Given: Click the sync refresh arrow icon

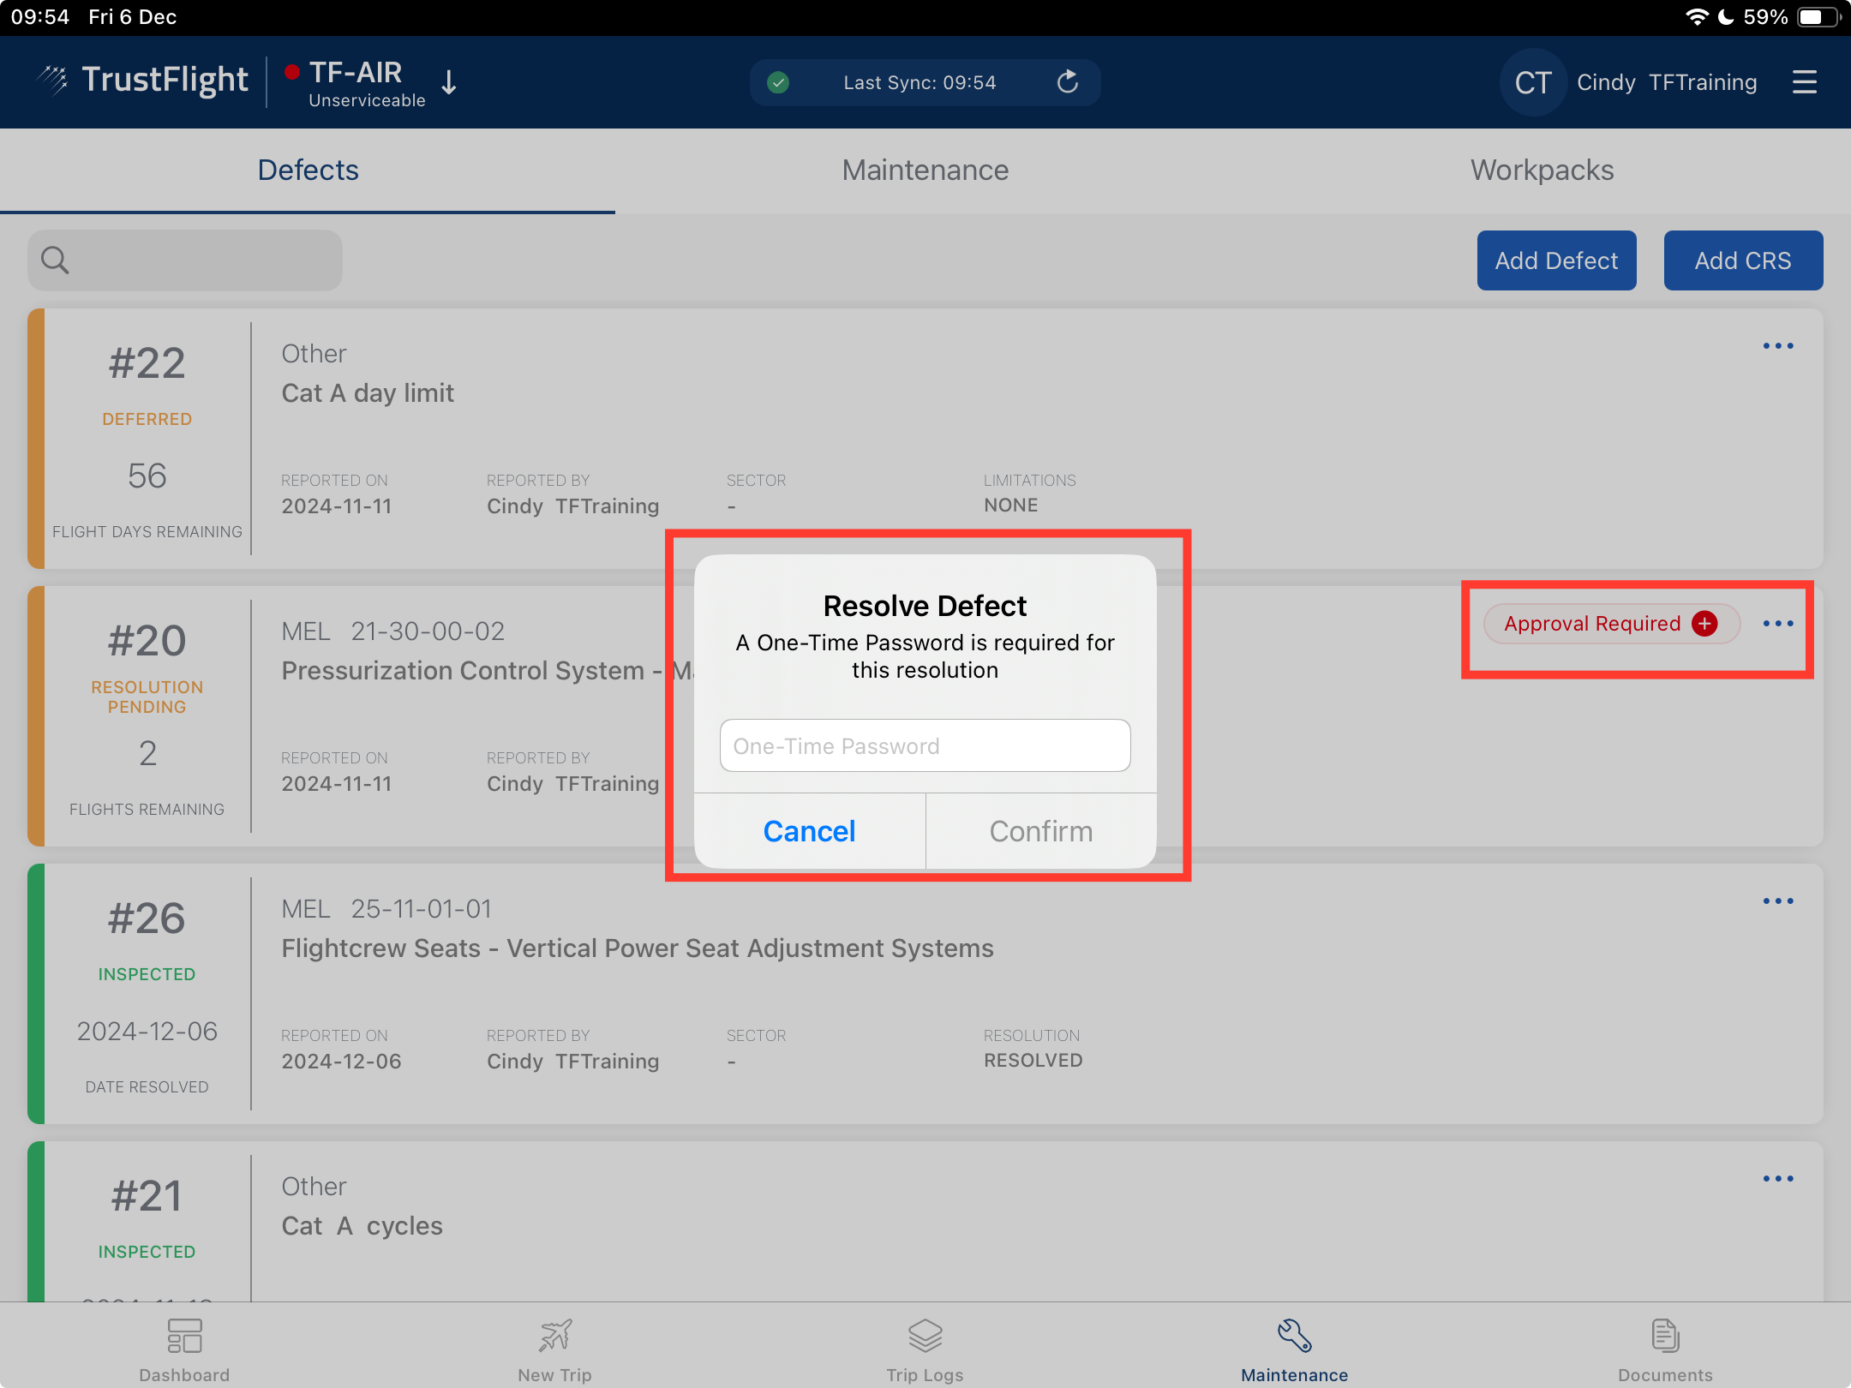Looking at the screenshot, I should point(1067,82).
